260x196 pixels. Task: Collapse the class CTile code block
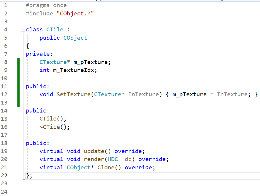tap(23, 30)
